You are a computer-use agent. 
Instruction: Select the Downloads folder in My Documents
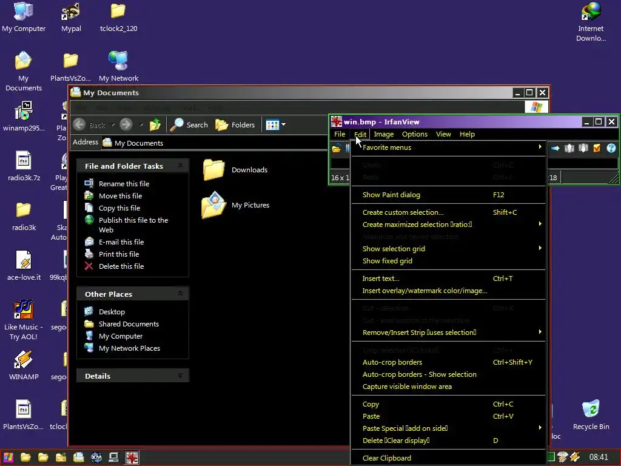[235, 170]
